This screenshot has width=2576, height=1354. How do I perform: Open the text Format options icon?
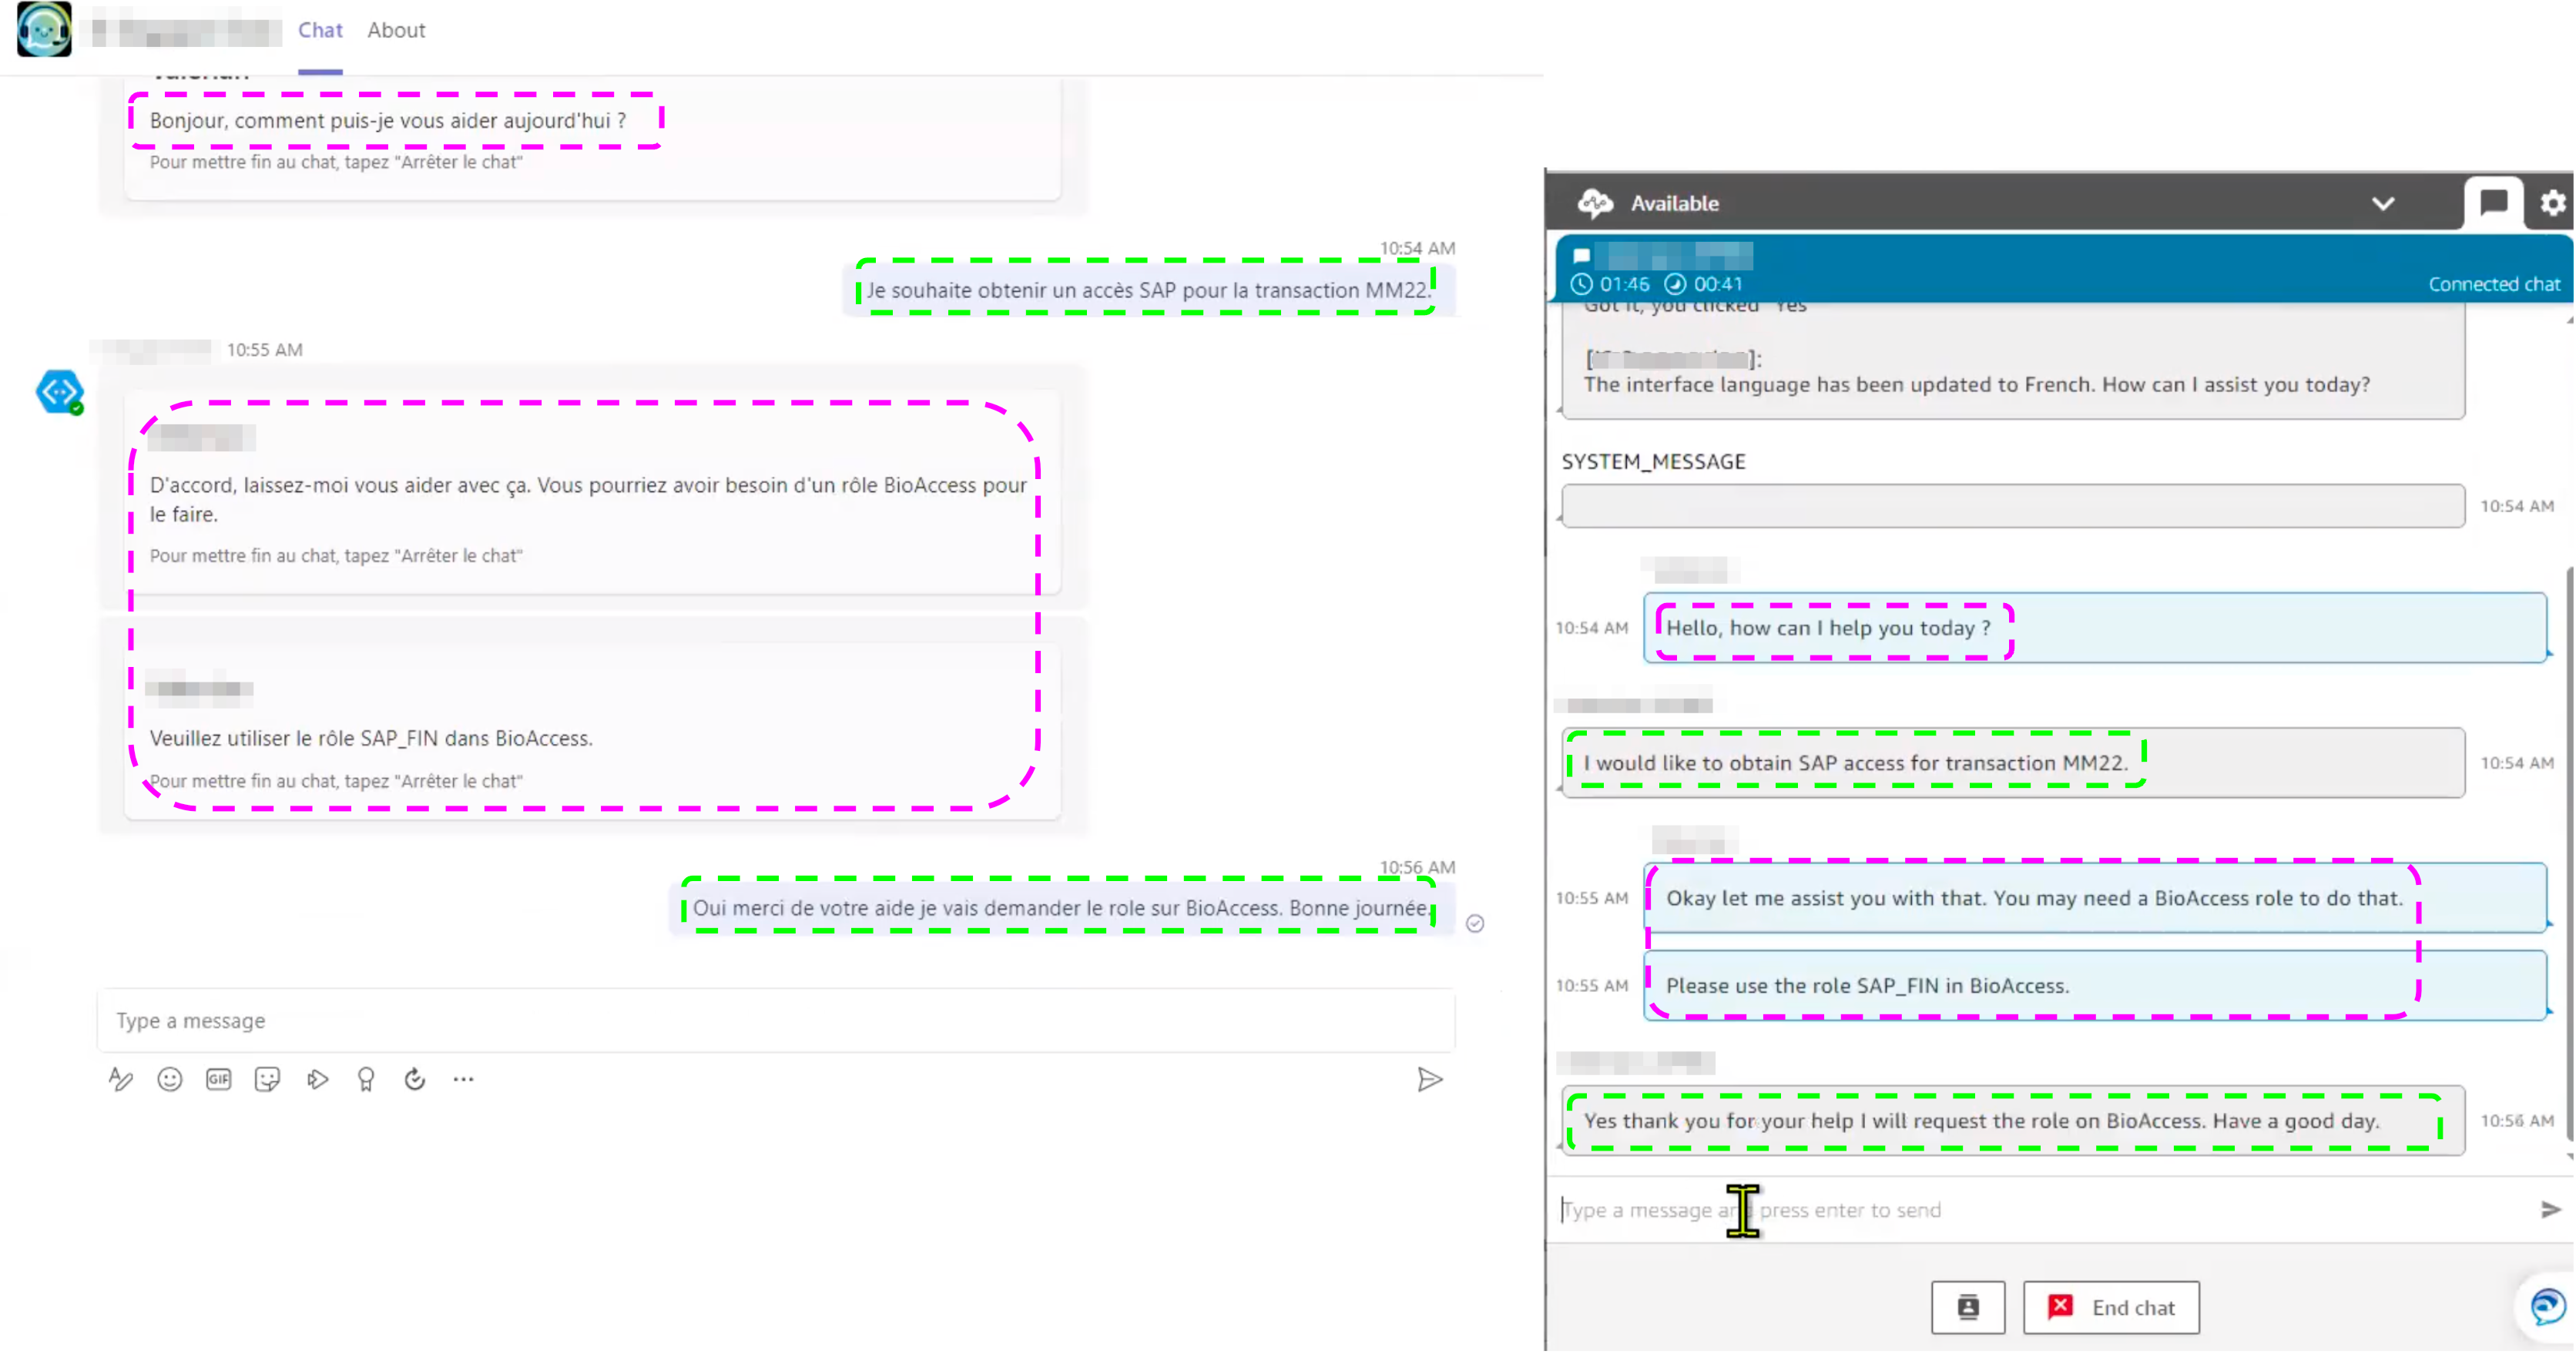(121, 1080)
